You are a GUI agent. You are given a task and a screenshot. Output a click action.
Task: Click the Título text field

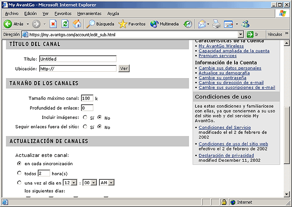(x=78, y=59)
